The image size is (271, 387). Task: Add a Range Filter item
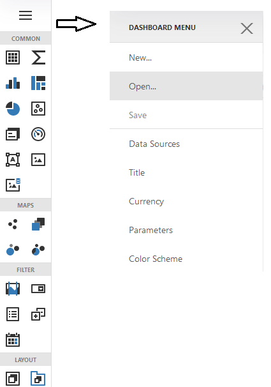pyautogui.click(x=13, y=289)
